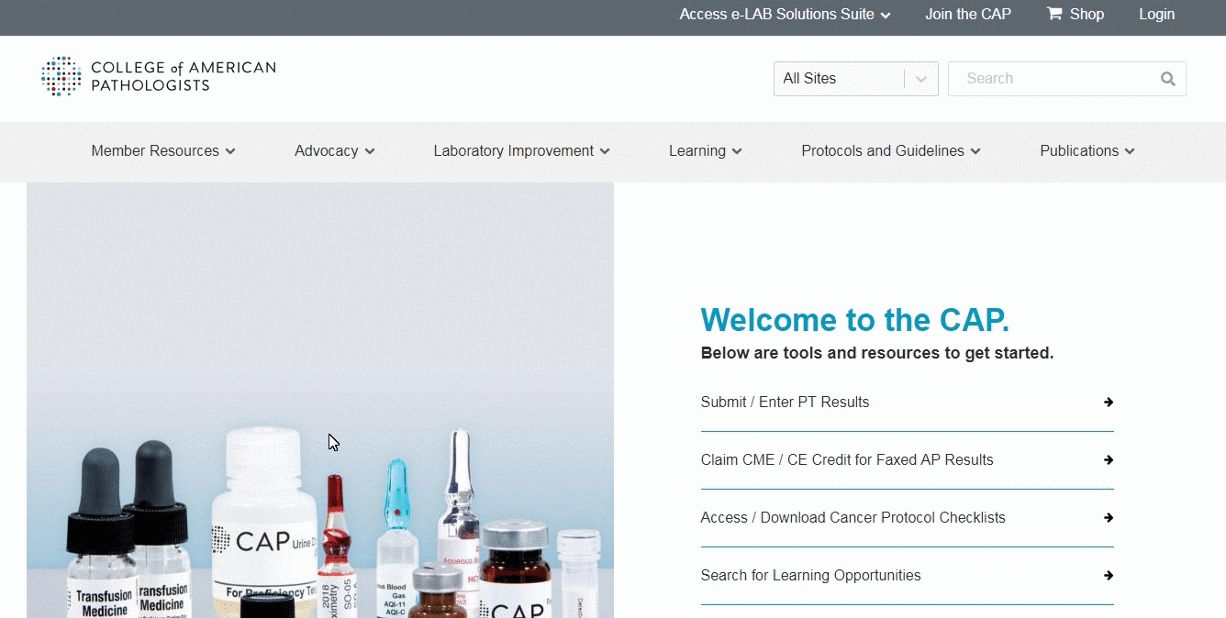This screenshot has width=1226, height=618.
Task: Open the Publications menu
Action: (1087, 151)
